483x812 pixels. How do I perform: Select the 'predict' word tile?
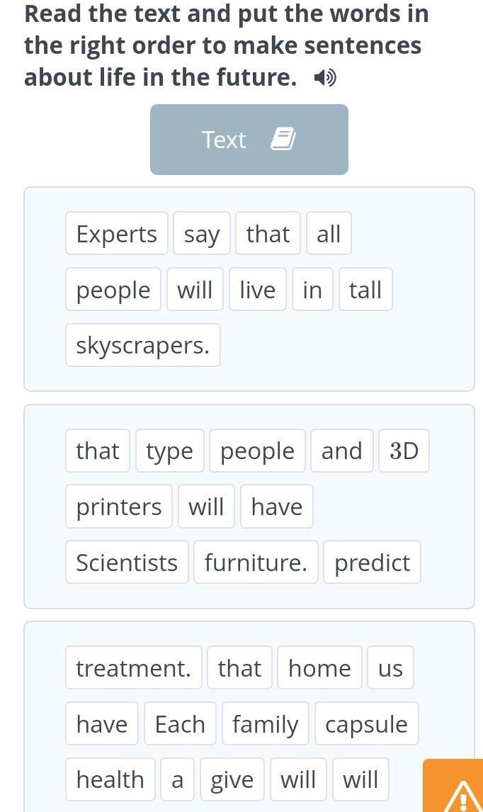point(372,563)
